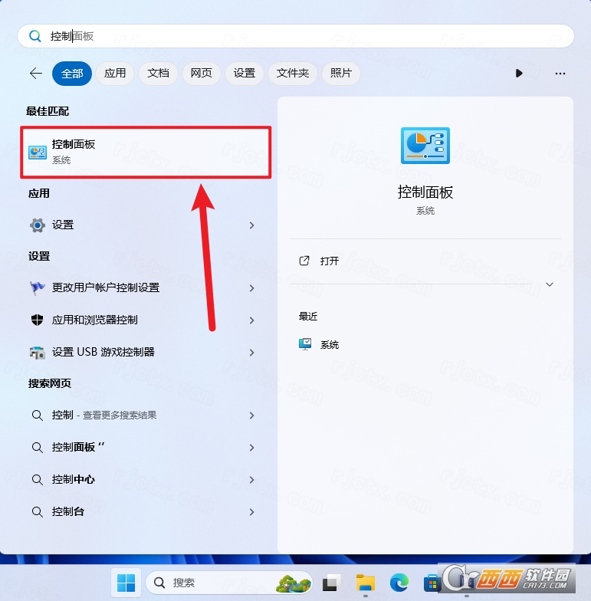Click the monitor icon beside recent 系统
Image resolution: width=591 pixels, height=601 pixels.
305,344
